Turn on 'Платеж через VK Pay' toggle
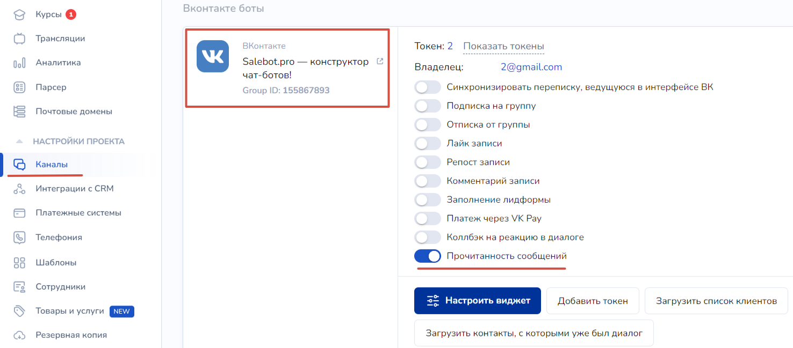Image resolution: width=793 pixels, height=348 pixels. pyautogui.click(x=428, y=219)
